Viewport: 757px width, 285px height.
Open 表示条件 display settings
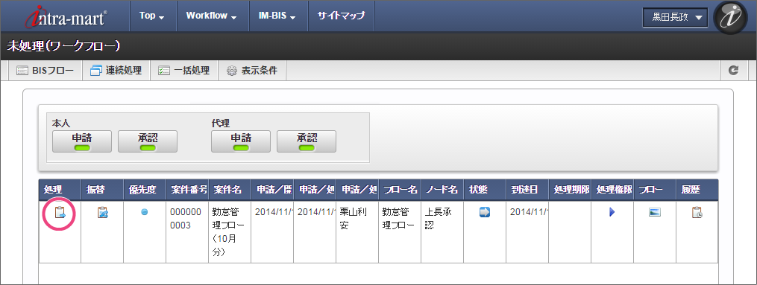(x=252, y=71)
